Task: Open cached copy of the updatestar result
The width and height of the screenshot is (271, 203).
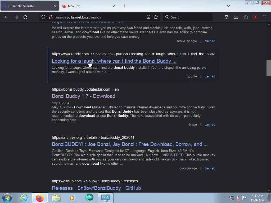Action: point(210,124)
